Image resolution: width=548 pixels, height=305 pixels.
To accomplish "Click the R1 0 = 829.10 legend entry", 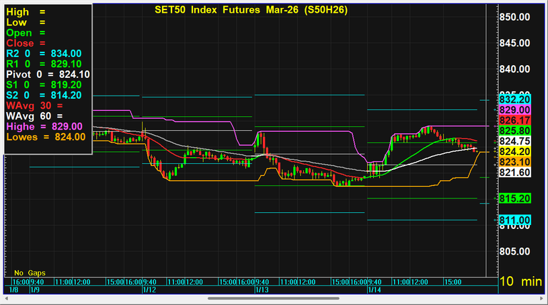I will click(44, 64).
